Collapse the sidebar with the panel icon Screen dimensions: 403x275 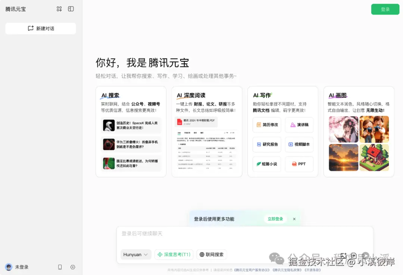click(x=71, y=9)
